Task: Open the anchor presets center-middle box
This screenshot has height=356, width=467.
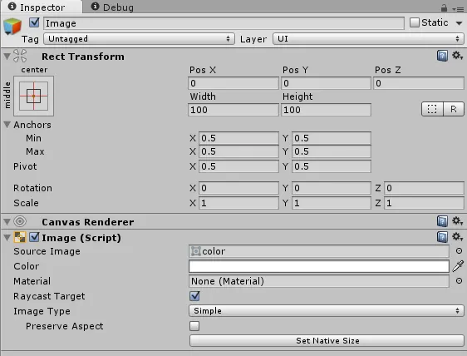Action: (x=34, y=96)
